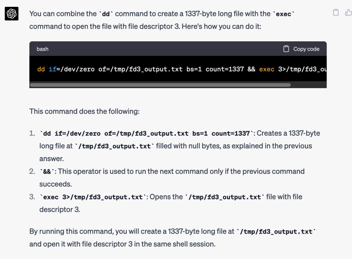Click the "bash" language label
Viewport: 352px width, 259px height.
point(42,49)
